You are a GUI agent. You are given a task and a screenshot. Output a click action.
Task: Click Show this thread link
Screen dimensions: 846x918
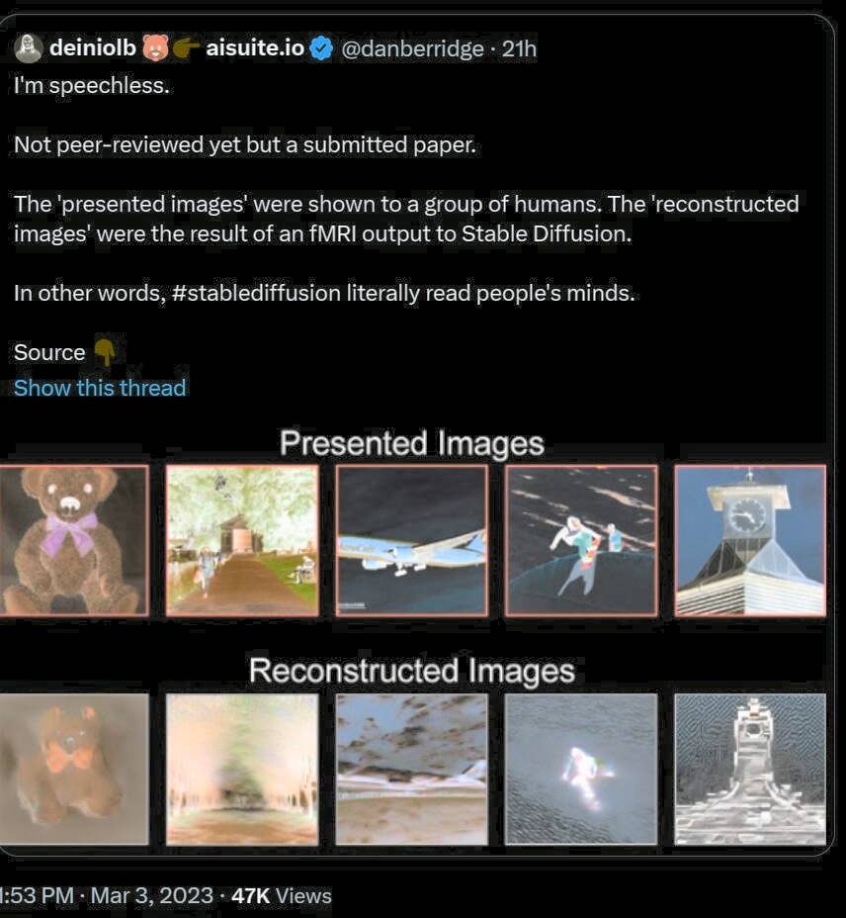[x=100, y=388]
